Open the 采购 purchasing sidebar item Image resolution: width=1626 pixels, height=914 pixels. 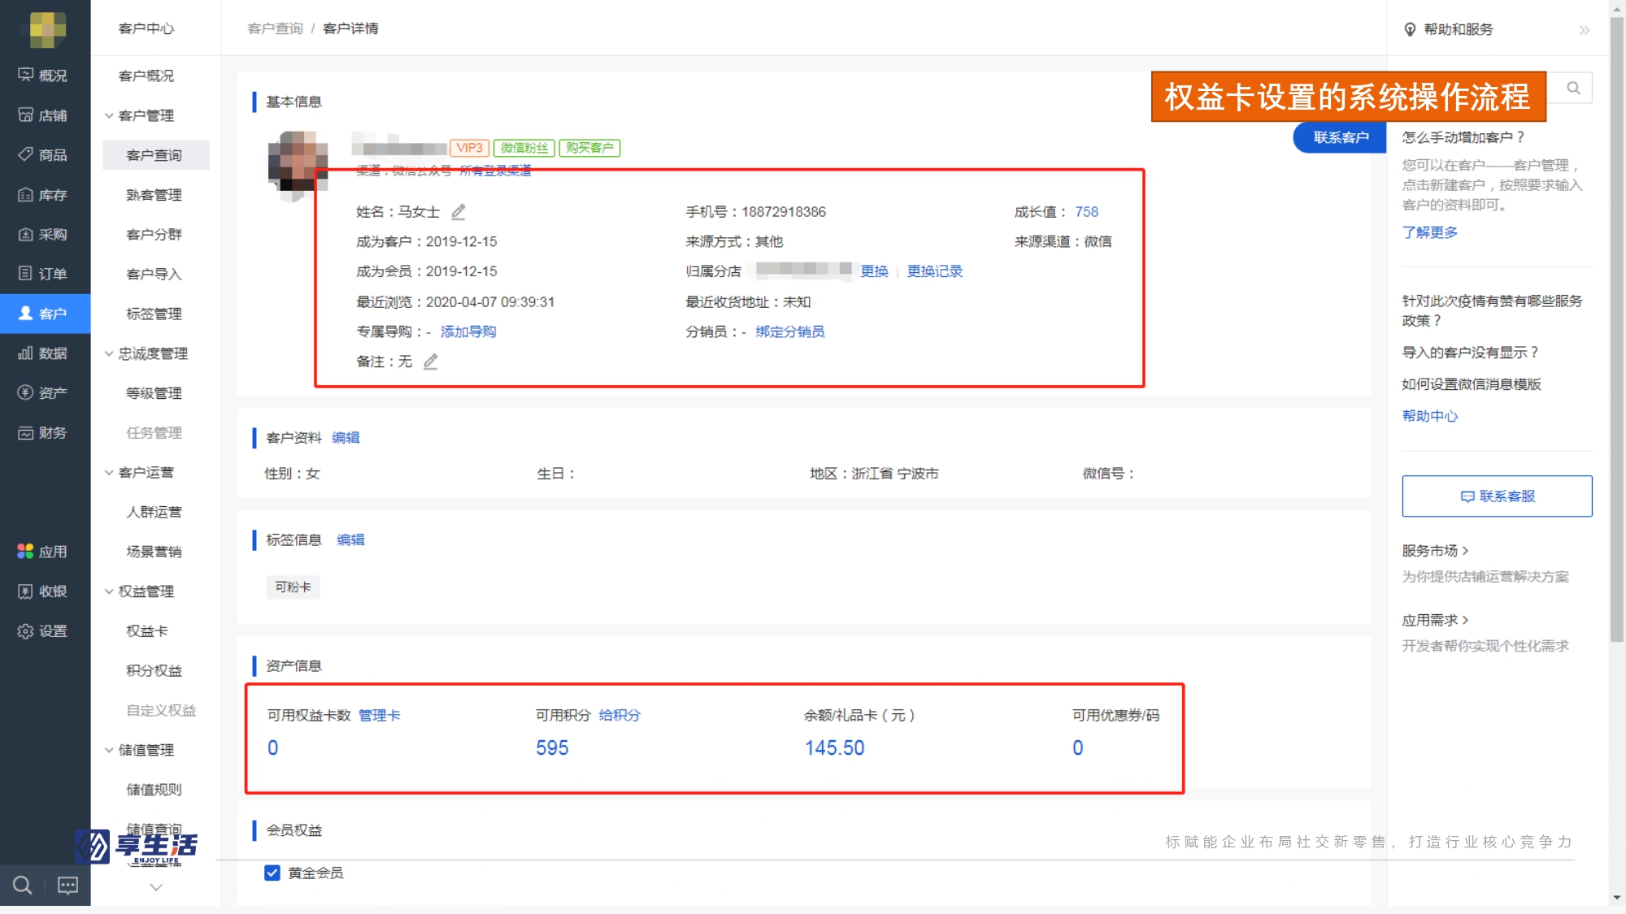(x=44, y=234)
